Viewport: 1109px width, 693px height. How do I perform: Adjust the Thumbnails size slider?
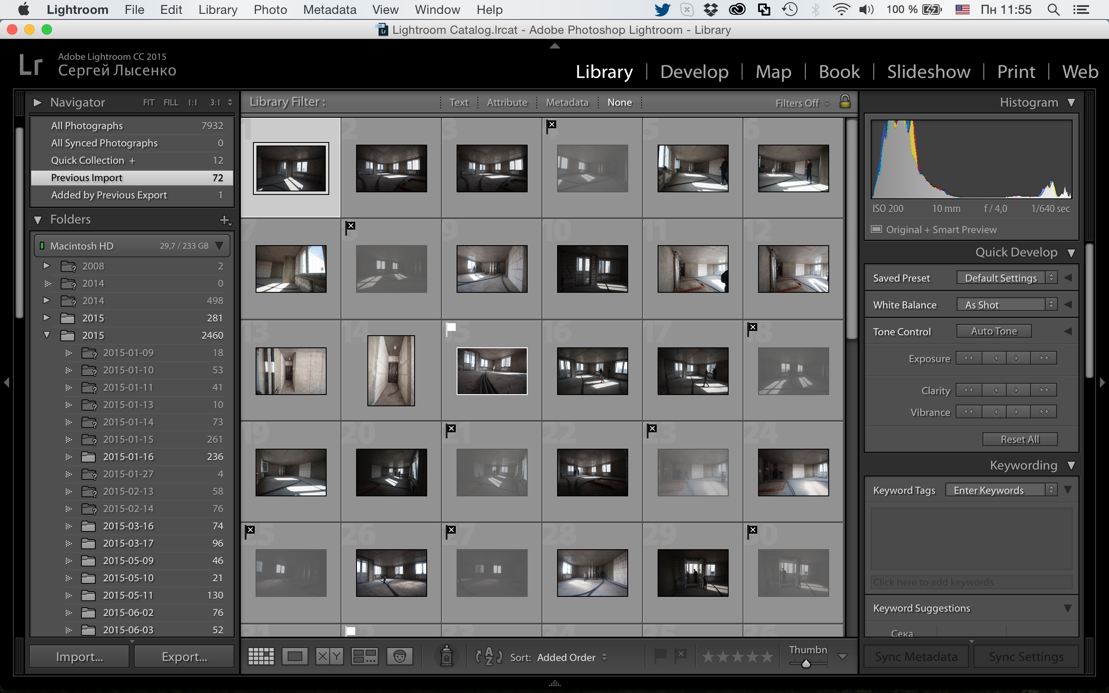coord(806,663)
